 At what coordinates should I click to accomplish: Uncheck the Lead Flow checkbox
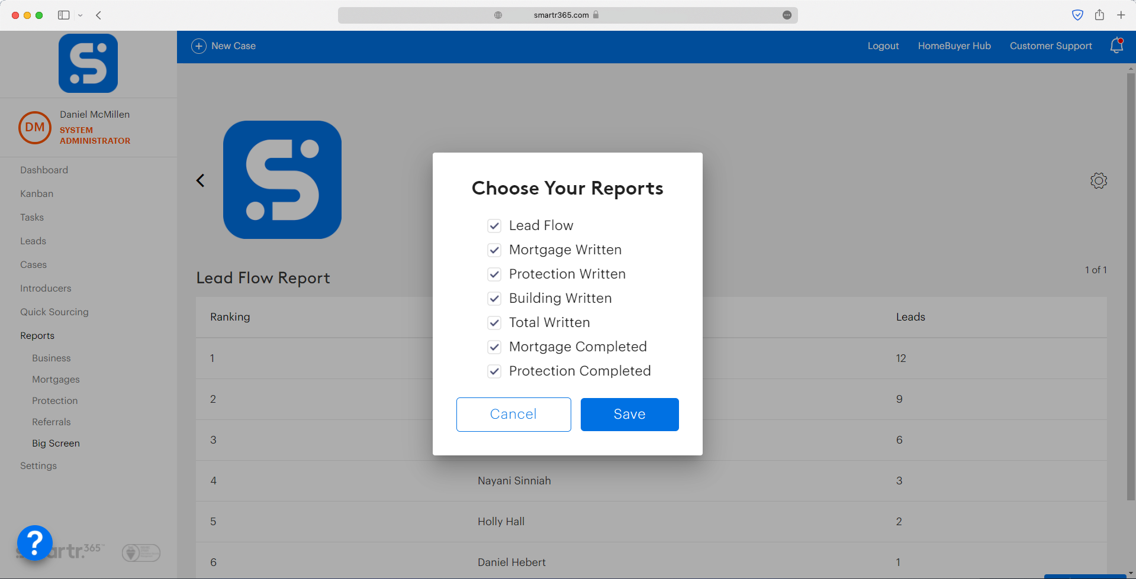click(x=494, y=226)
